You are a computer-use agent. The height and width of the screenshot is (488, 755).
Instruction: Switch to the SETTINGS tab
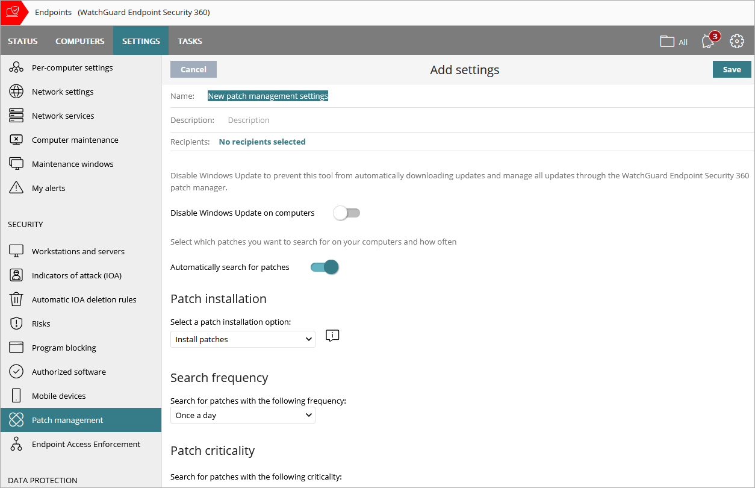(x=141, y=41)
